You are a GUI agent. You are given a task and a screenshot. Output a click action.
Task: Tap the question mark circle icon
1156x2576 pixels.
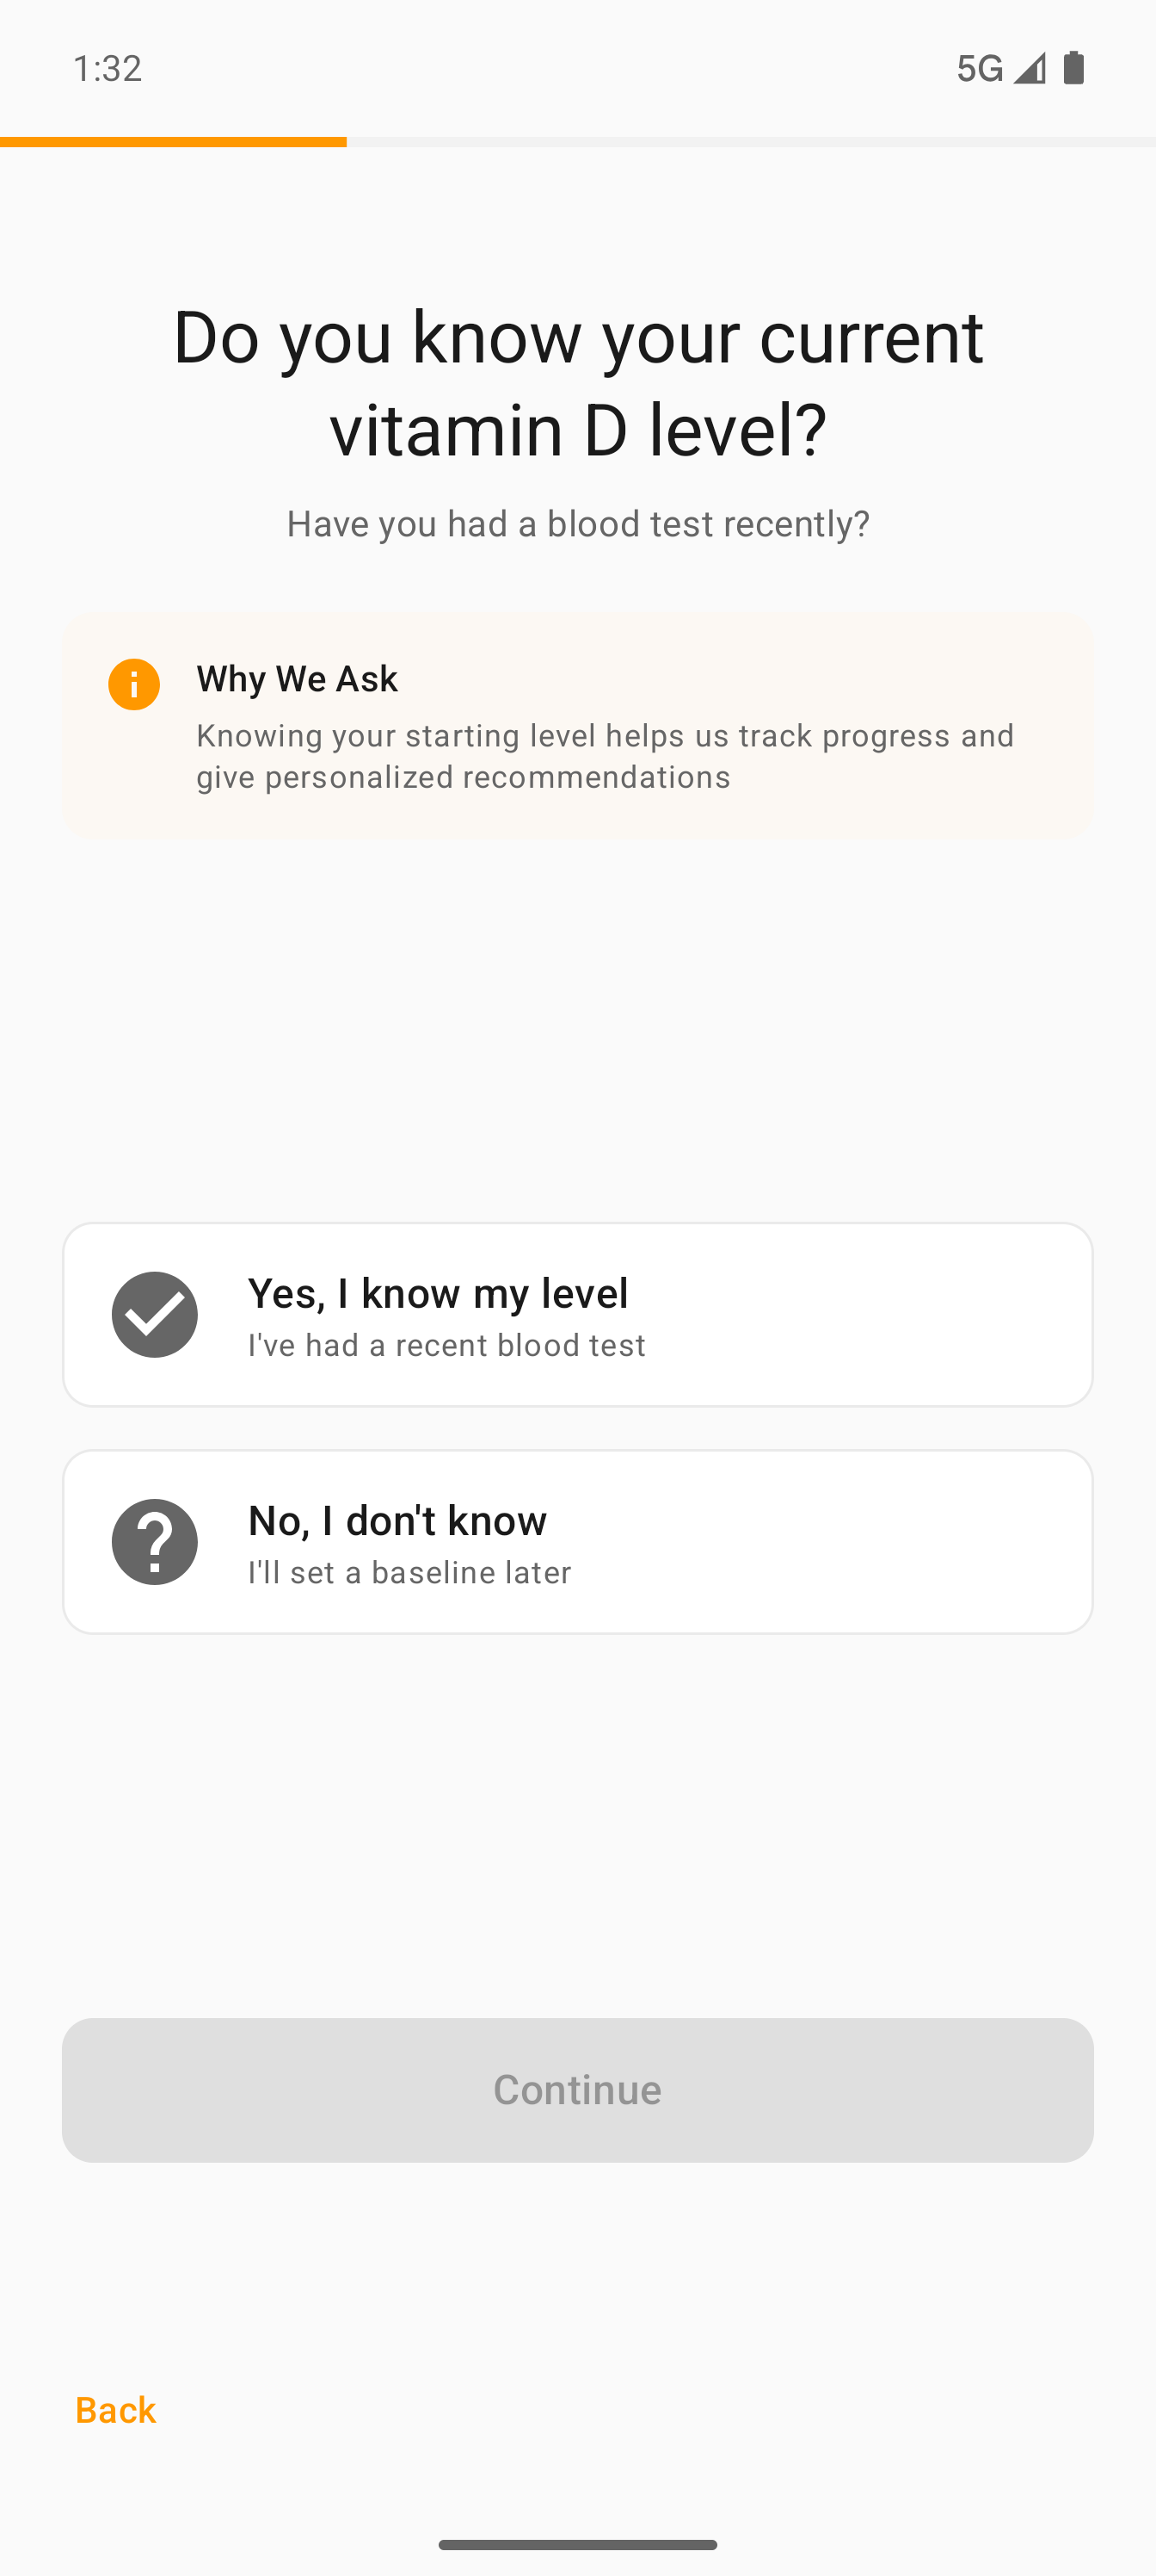(155, 1542)
